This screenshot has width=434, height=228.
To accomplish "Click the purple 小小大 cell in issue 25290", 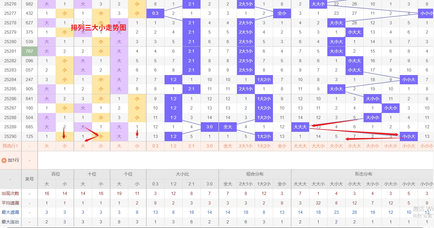I will [409, 136].
